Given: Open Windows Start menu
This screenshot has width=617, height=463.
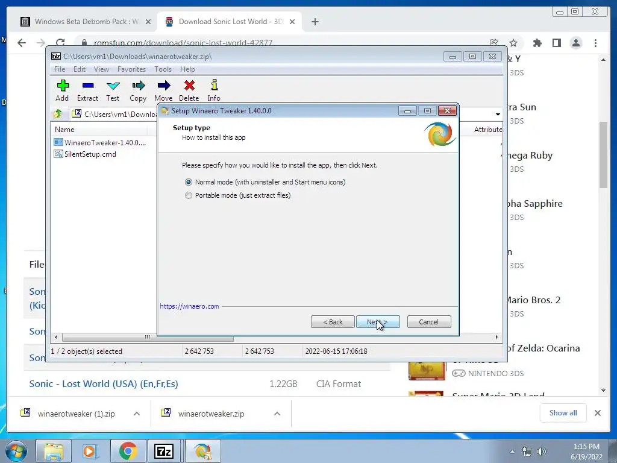Looking at the screenshot, I should tap(16, 451).
